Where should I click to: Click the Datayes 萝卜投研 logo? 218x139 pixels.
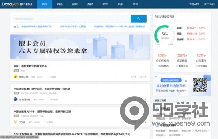click(x=17, y=4)
